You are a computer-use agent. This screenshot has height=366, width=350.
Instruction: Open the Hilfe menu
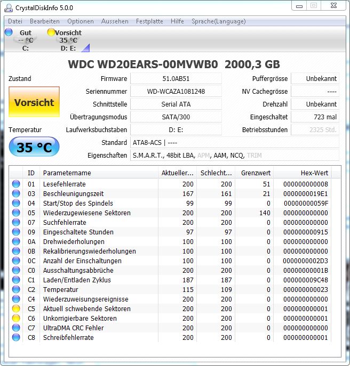pyautogui.click(x=177, y=21)
